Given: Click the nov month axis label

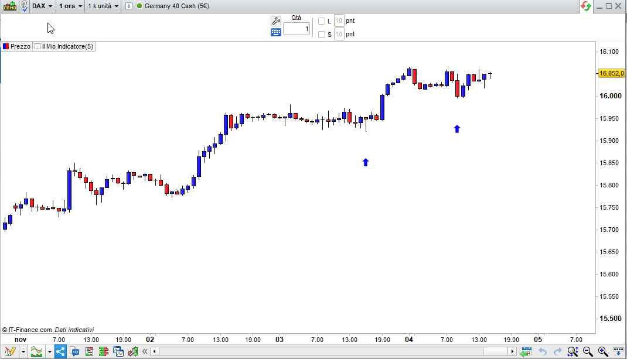Looking at the screenshot, I should [x=21, y=340].
